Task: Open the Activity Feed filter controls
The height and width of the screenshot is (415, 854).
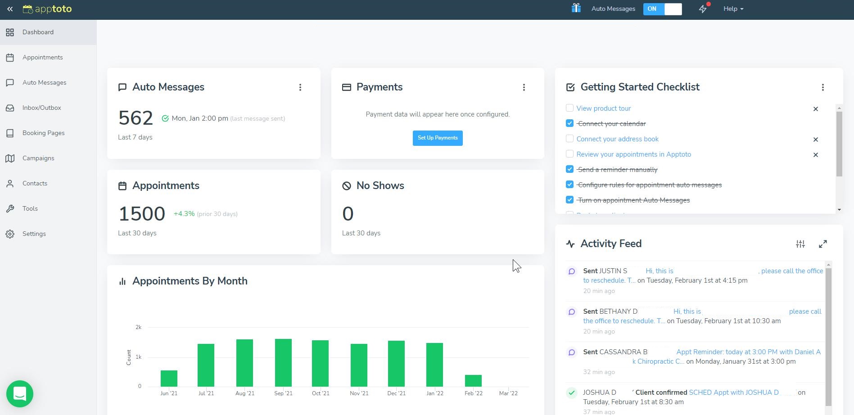Action: (x=800, y=244)
